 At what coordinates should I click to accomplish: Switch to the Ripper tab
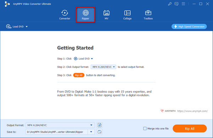click(86, 15)
